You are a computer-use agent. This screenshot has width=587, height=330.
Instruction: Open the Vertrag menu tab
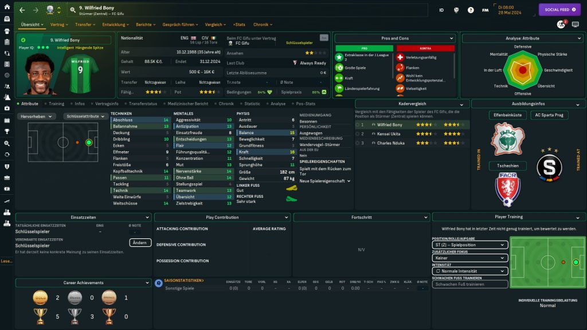(59, 25)
